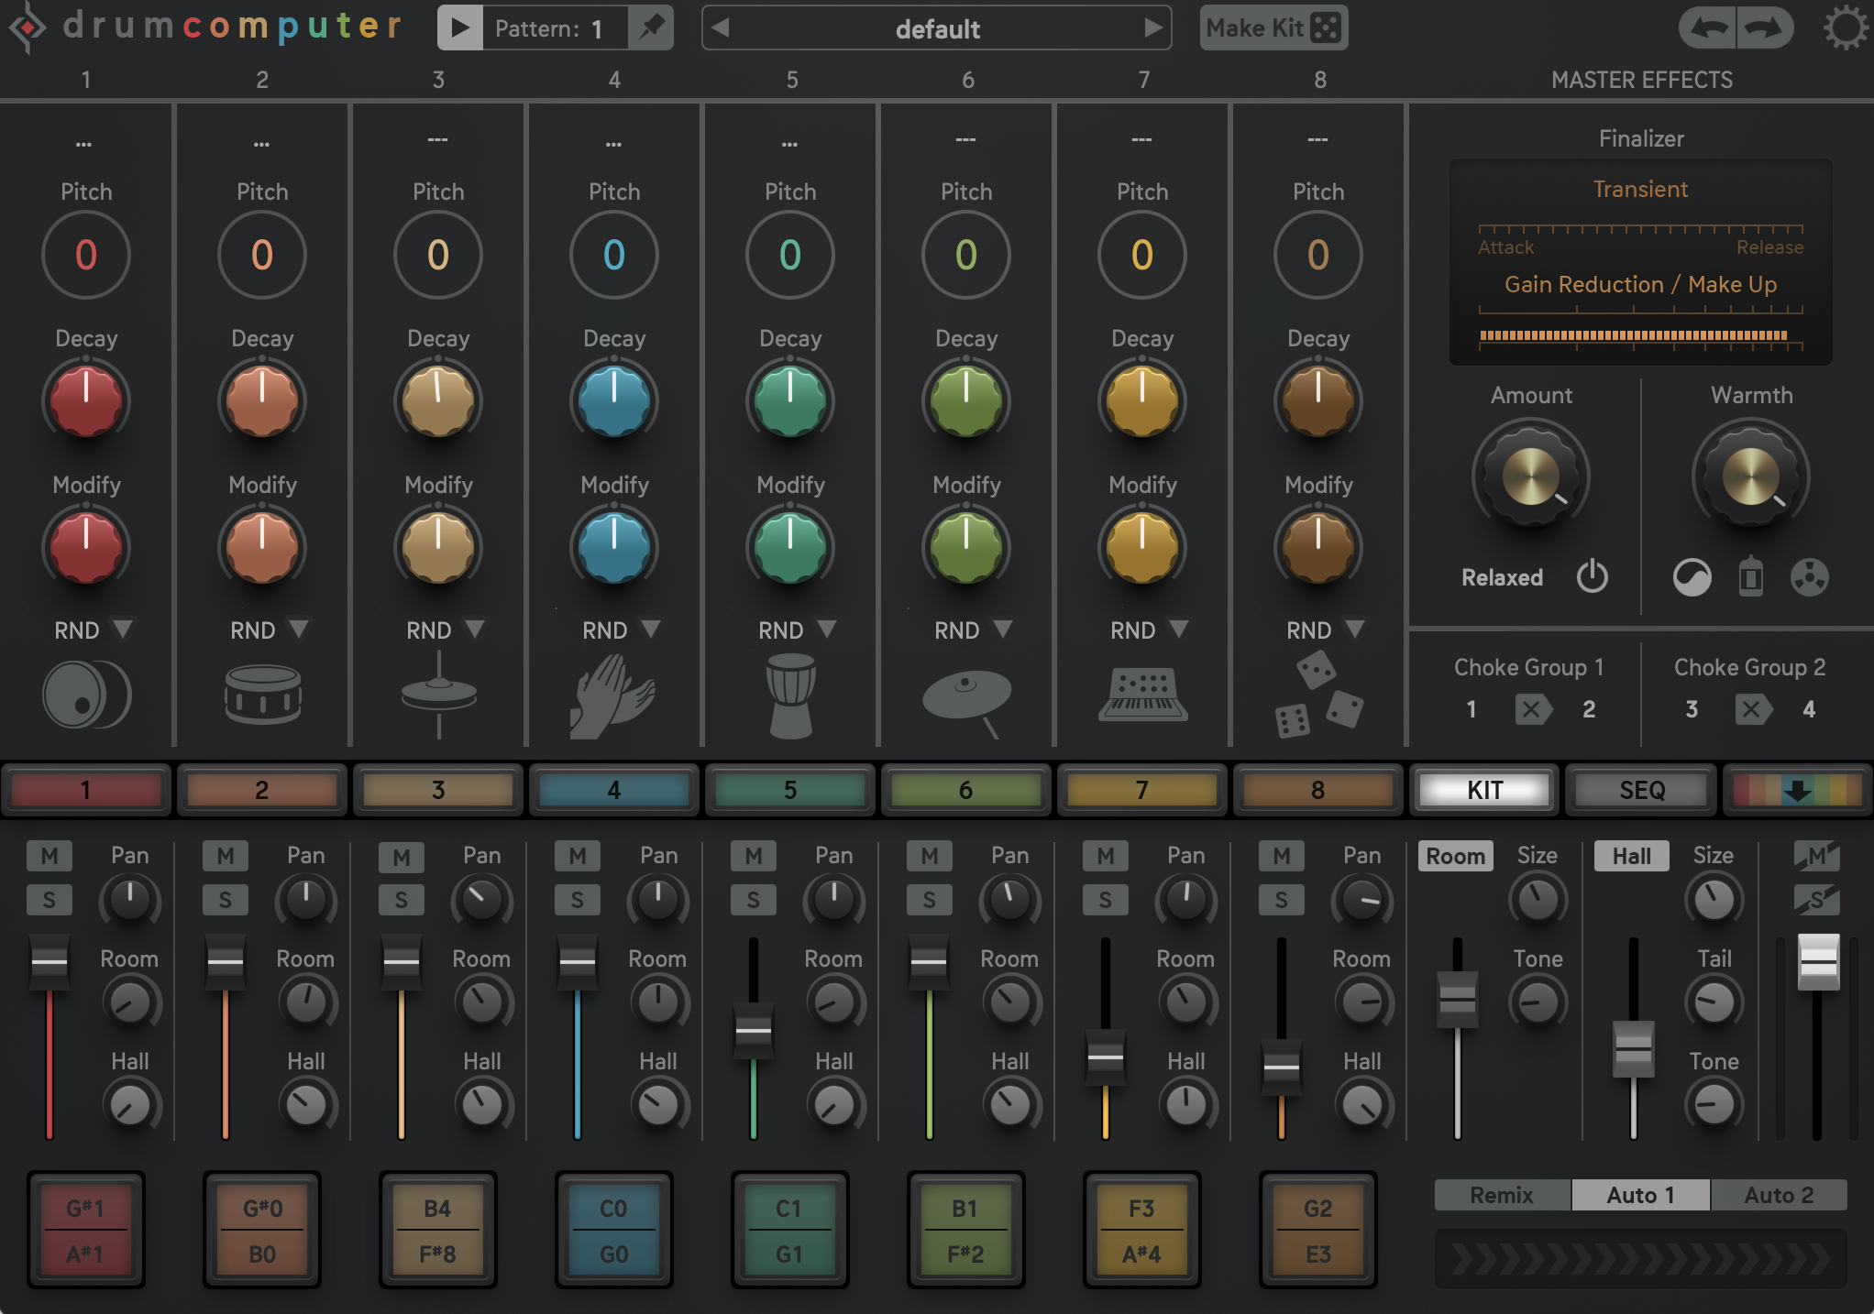Viewport: 1874px width, 1314px height.
Task: Go to the previous preset with the left arrow
Action: [x=721, y=27]
